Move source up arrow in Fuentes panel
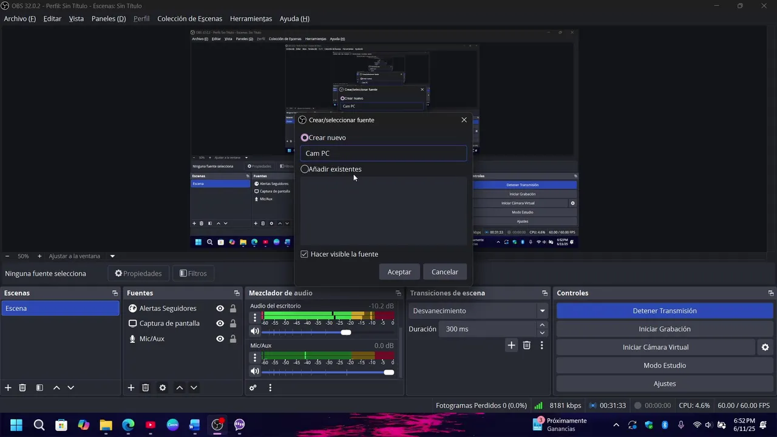Viewport: 777px width, 437px height. click(180, 388)
